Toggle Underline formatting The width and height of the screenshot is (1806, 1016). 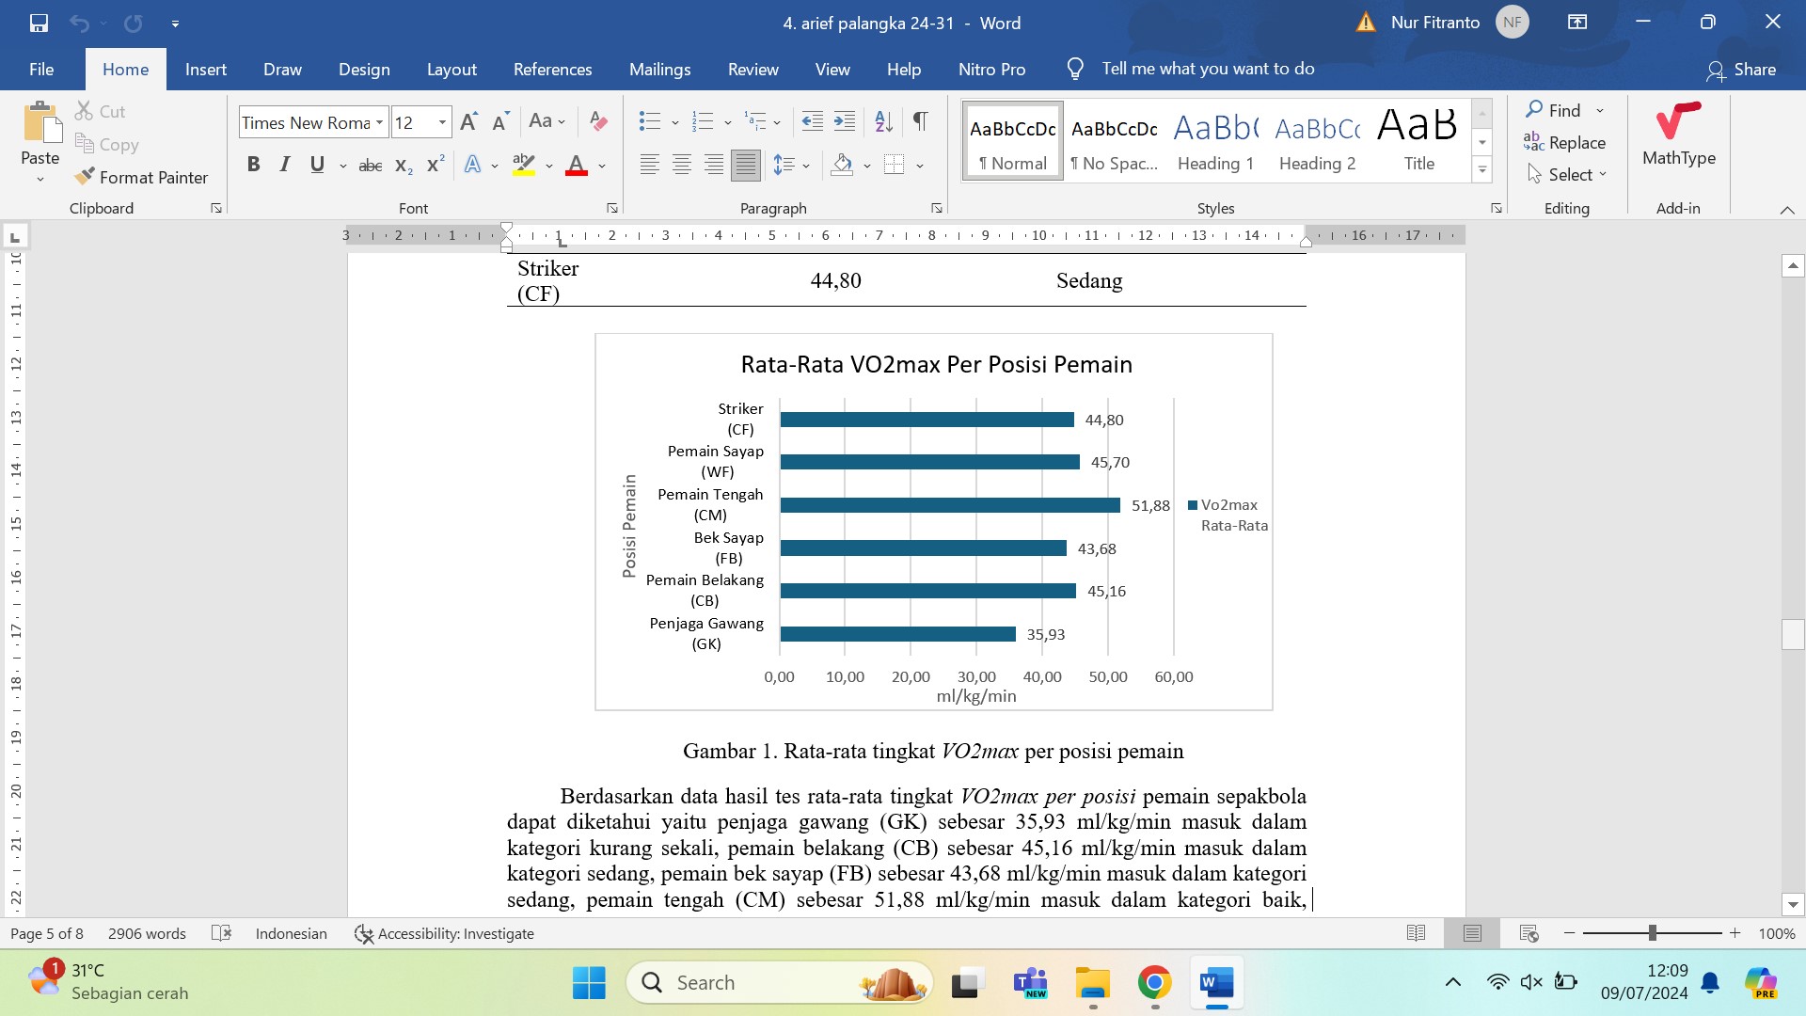pos(317,166)
